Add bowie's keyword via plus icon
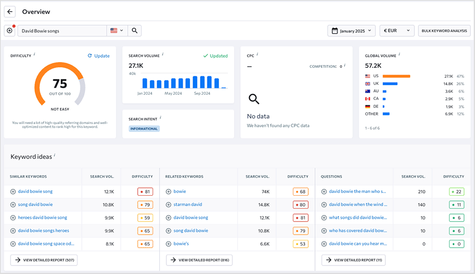Screen dimensions: 475x274 point(168,244)
